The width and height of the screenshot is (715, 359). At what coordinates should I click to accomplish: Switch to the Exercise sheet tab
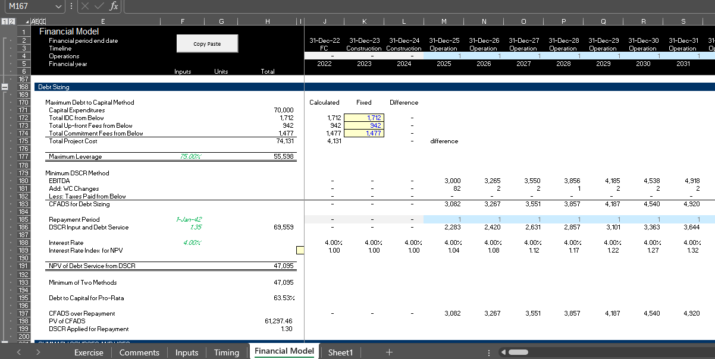pyautogui.click(x=89, y=352)
